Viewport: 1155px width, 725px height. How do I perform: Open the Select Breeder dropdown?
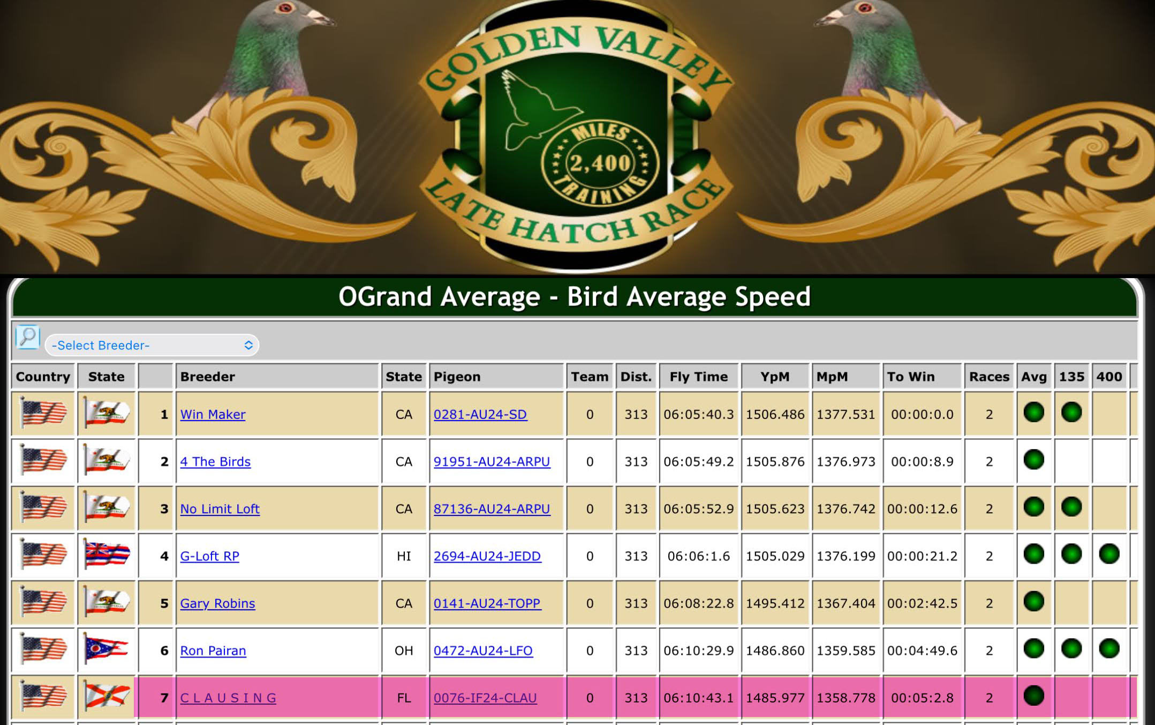click(x=152, y=345)
